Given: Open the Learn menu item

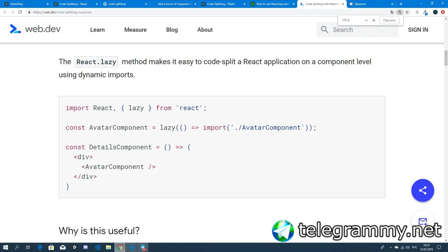Looking at the screenshot, I should click(97, 30).
